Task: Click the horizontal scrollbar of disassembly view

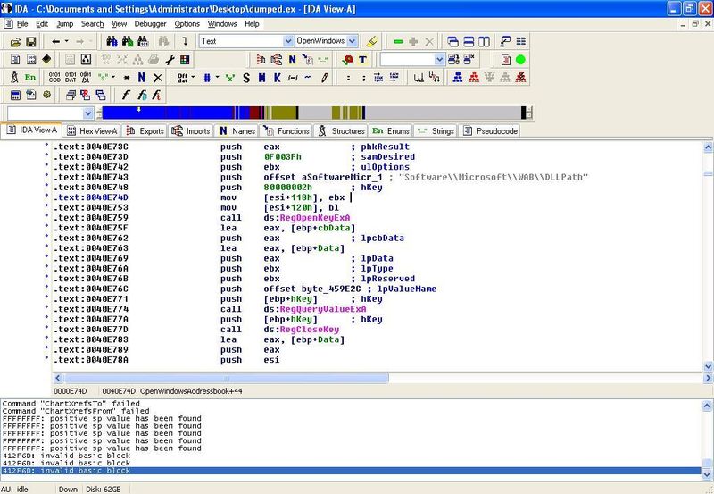Action: (227, 378)
